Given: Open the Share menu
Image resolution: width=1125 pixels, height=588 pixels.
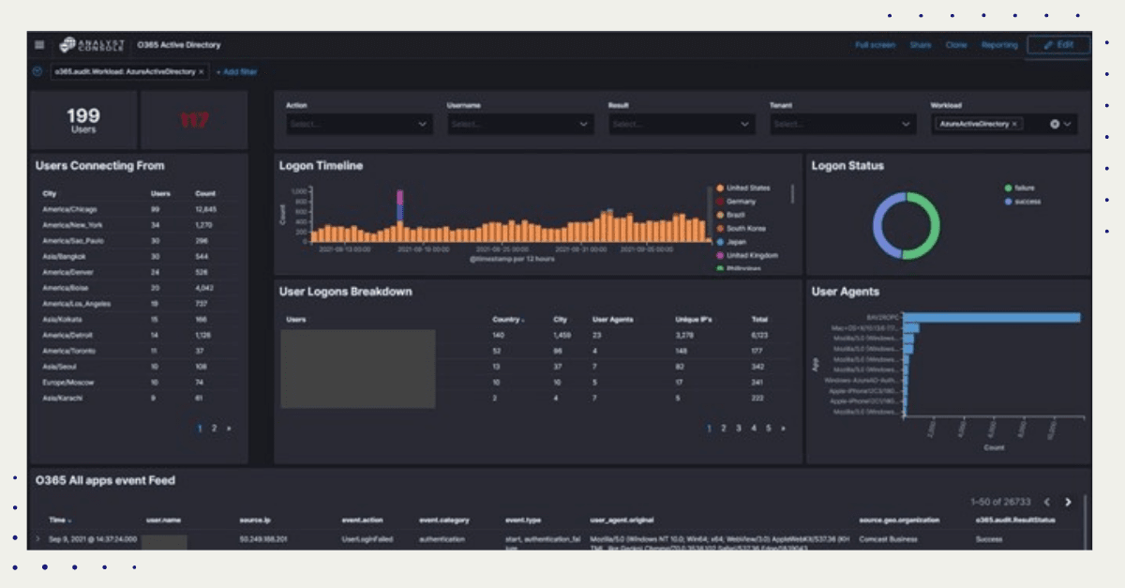Looking at the screenshot, I should (x=920, y=45).
